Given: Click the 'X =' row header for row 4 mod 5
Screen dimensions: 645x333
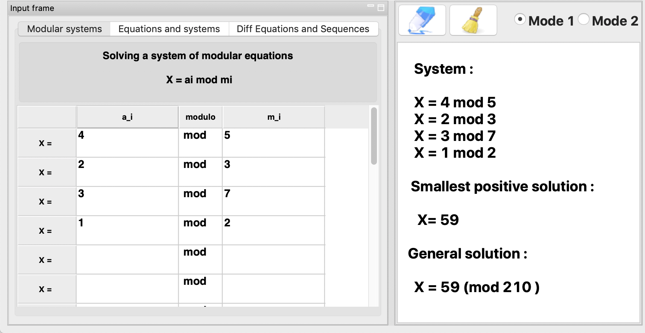Looking at the screenshot, I should click(x=47, y=143).
